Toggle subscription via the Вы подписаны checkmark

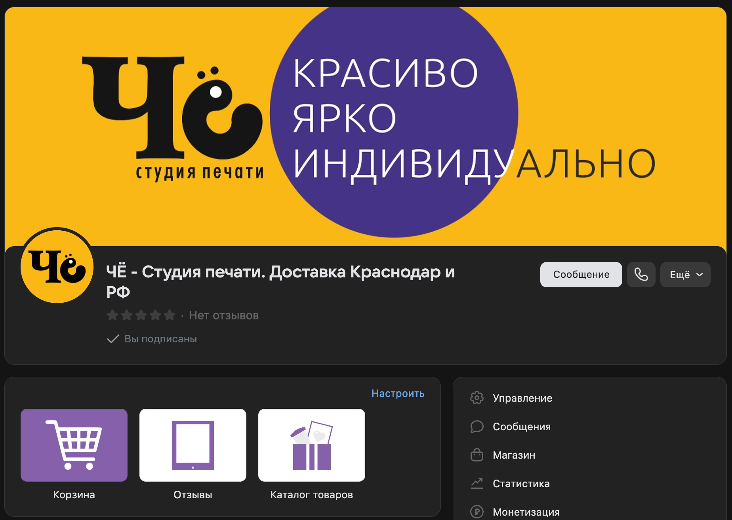click(113, 338)
